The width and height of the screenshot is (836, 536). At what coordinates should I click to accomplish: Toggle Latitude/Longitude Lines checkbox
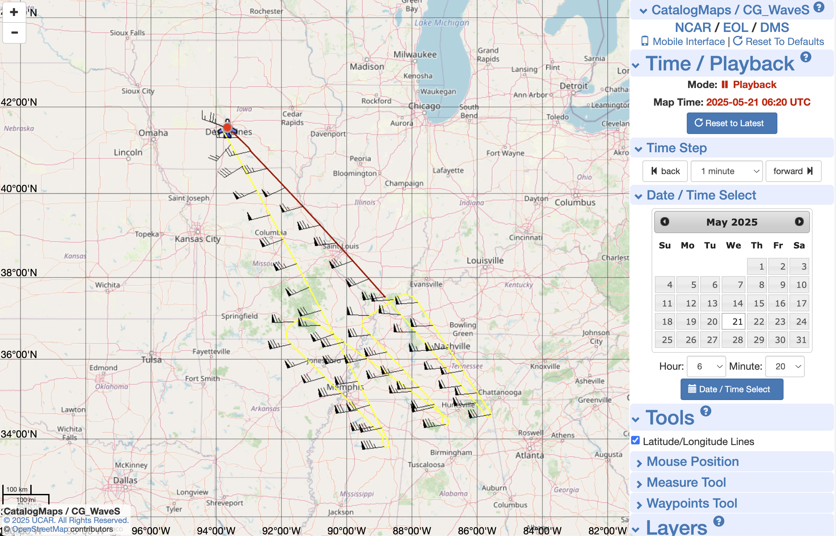point(636,440)
